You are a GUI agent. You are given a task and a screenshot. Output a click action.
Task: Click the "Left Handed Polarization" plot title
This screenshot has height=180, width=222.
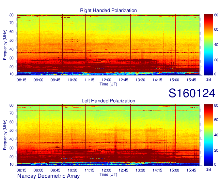[108, 101]
